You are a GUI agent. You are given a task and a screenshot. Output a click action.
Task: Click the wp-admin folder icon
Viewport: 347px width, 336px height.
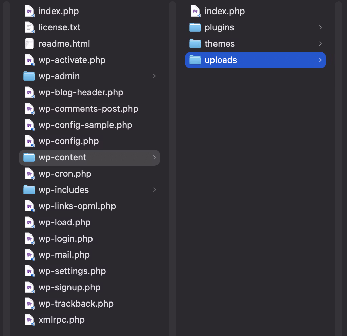click(29, 76)
